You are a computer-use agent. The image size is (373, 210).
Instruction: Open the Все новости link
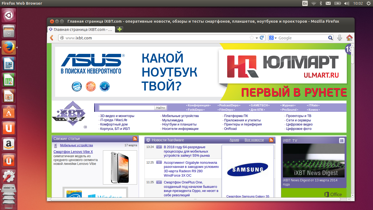[x=254, y=140]
